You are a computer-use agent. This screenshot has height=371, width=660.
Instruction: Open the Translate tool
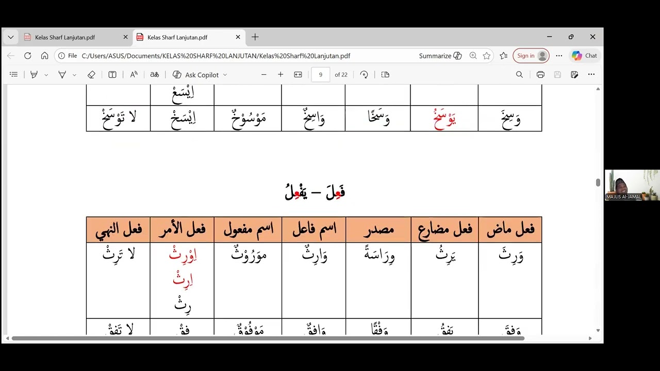155,75
